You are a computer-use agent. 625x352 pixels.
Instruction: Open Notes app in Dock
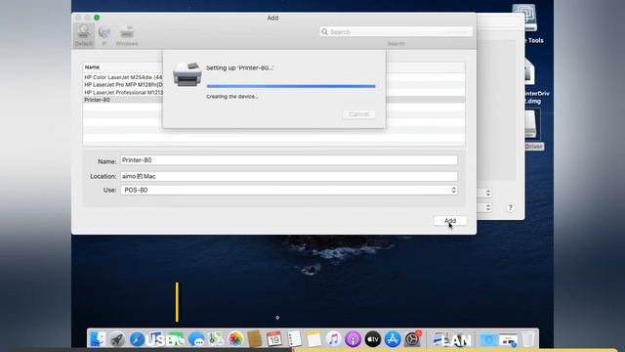(313, 339)
